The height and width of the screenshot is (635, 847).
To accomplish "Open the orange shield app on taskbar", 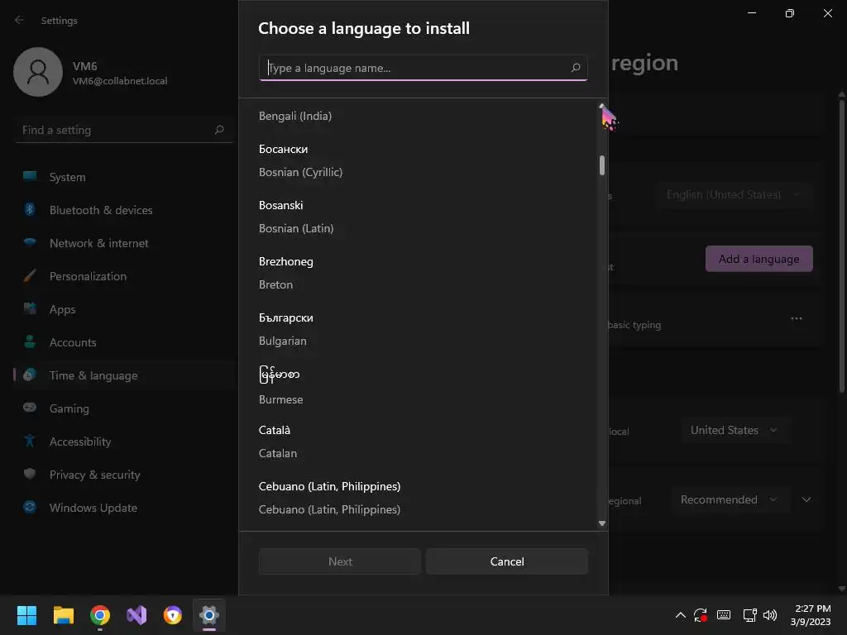I will (173, 615).
